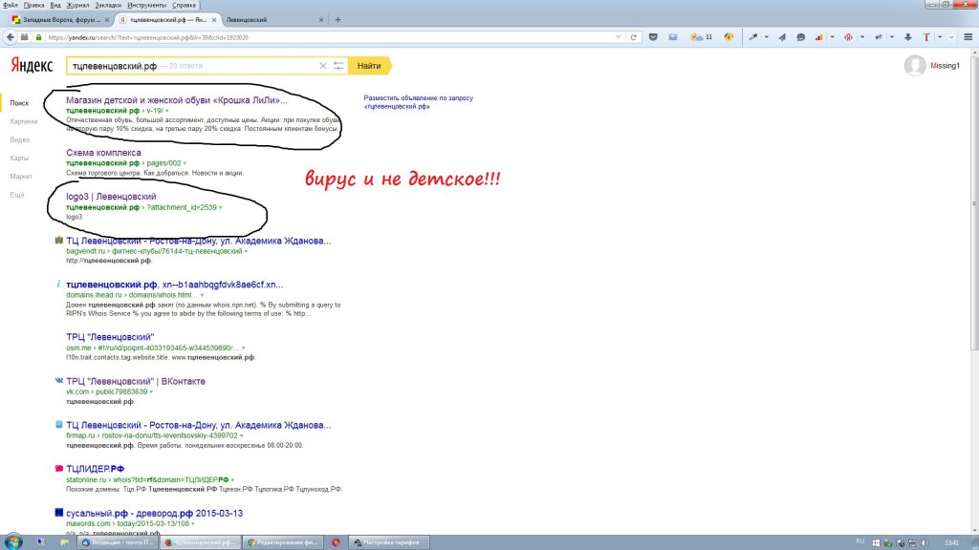Click the red letter T toolbar icon
The height and width of the screenshot is (550, 979).
tap(926, 37)
